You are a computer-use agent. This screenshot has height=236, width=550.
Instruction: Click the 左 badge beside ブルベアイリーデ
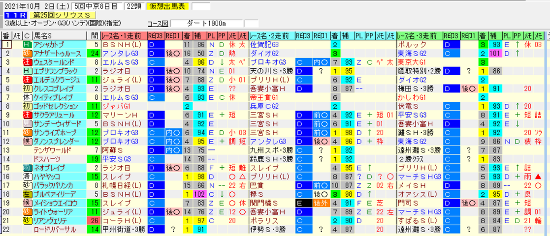(27, 194)
